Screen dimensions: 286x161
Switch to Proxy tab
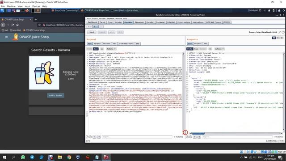point(110,22)
